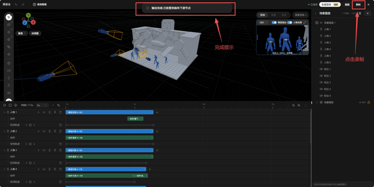
Task: Collapse the 场景图层 panel header chevron
Action: click(315, 14)
